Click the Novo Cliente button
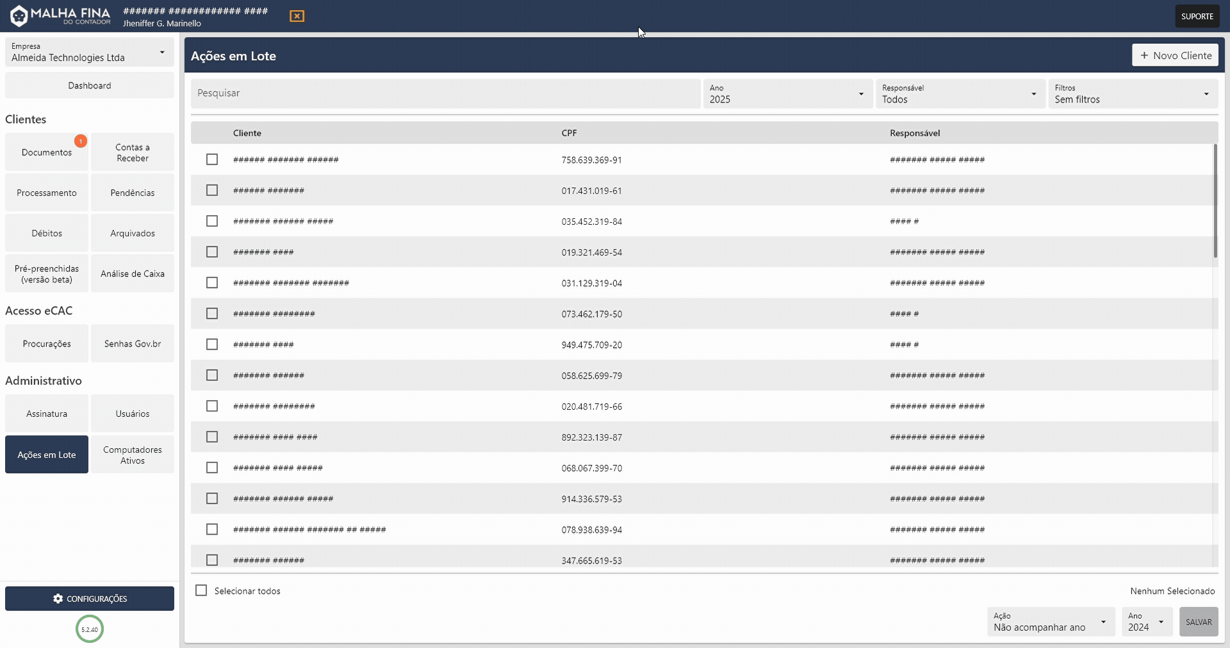The image size is (1230, 648). pyautogui.click(x=1175, y=55)
